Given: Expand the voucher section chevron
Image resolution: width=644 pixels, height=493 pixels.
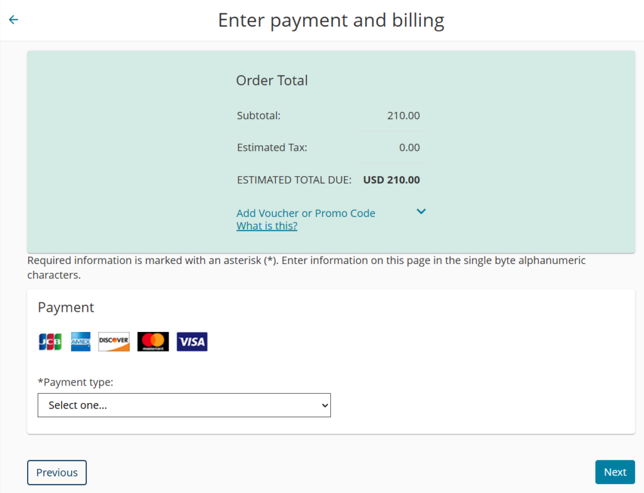Looking at the screenshot, I should 421,211.
